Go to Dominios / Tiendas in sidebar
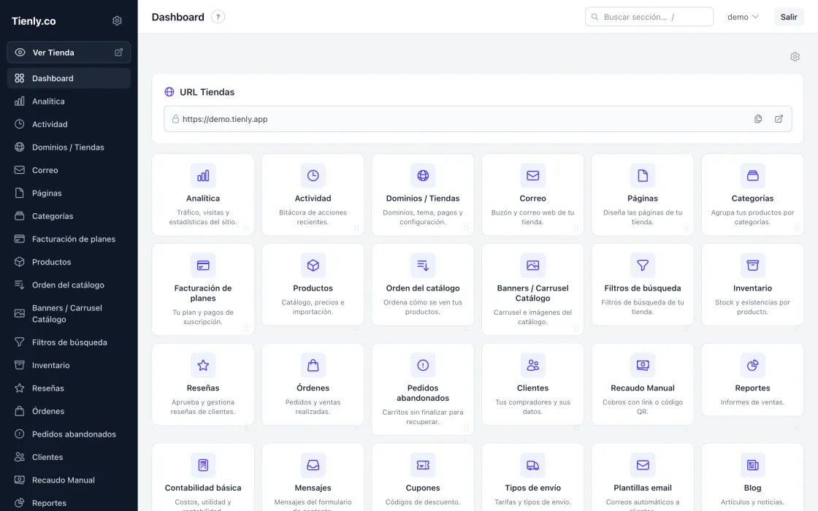This screenshot has width=818, height=511. click(69, 147)
